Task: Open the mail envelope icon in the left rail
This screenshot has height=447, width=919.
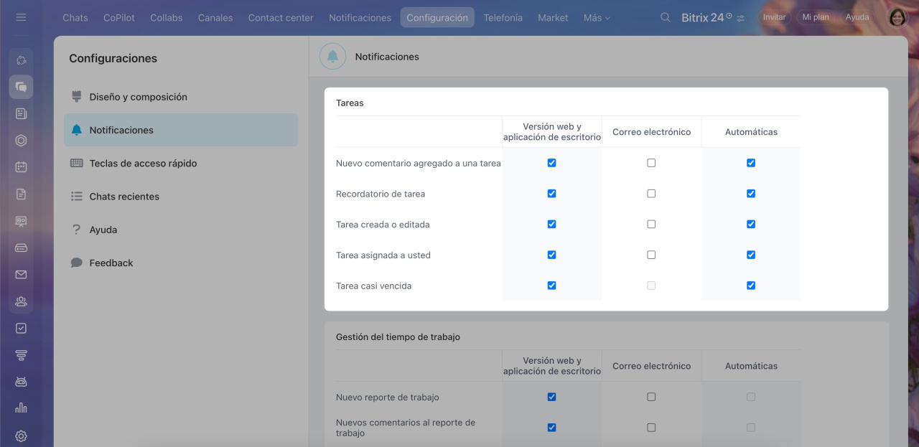Action: (x=21, y=274)
